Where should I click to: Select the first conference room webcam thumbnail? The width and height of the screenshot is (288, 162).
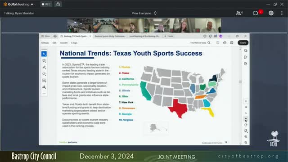point(80,25)
